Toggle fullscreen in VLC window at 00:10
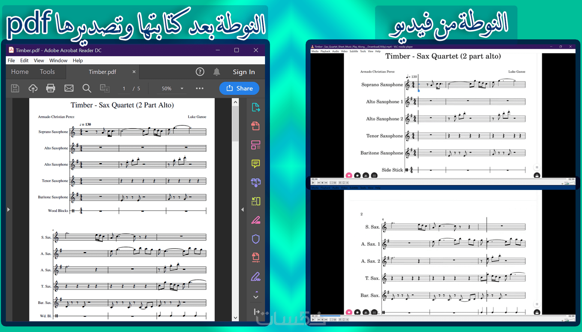 click(331, 320)
